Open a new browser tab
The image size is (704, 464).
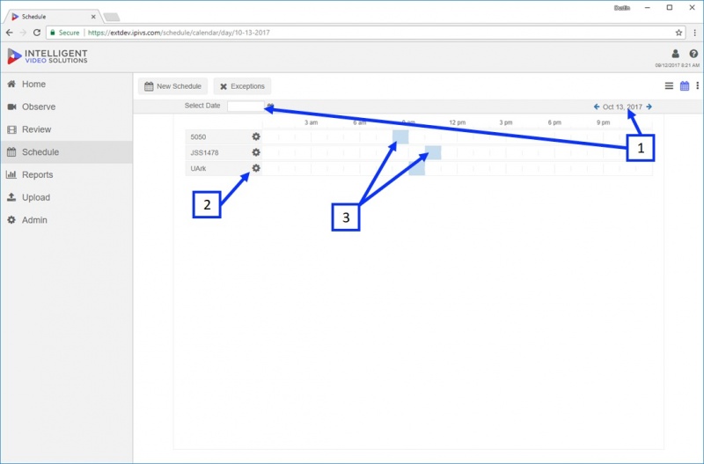tap(112, 17)
